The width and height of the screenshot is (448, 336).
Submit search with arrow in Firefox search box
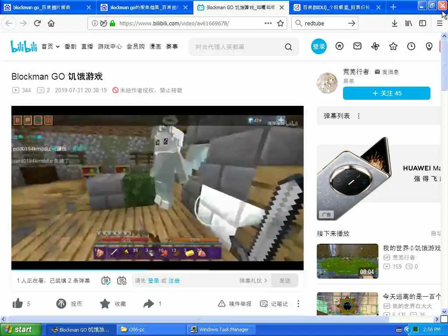click(x=352, y=24)
